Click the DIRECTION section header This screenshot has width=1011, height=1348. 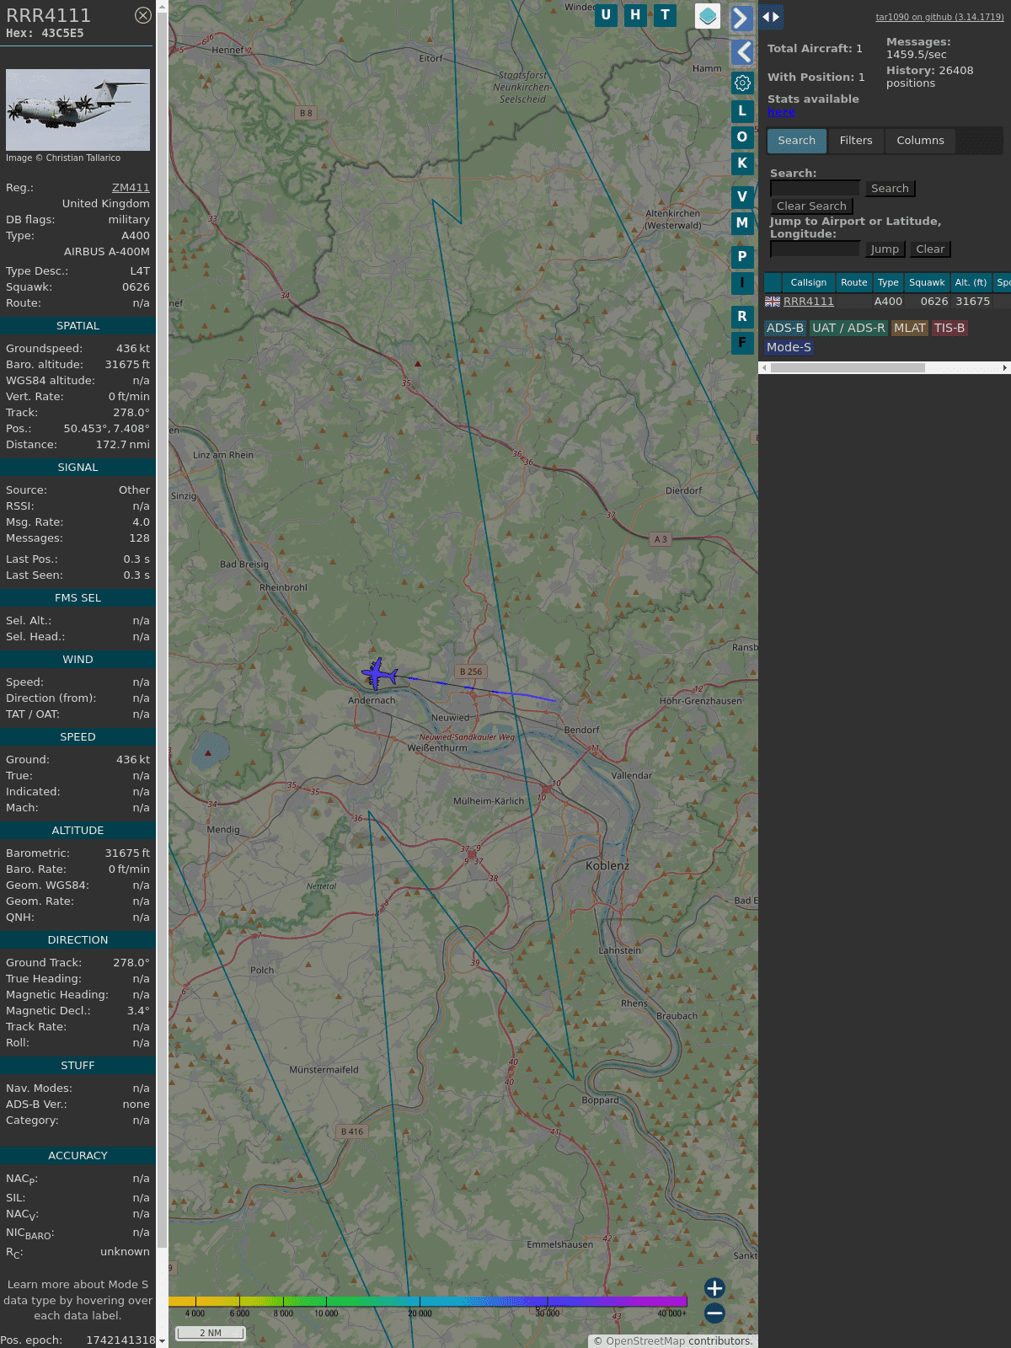(x=78, y=940)
